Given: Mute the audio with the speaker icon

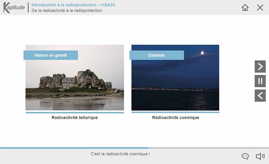Looking at the screenshot, I should [x=260, y=156].
